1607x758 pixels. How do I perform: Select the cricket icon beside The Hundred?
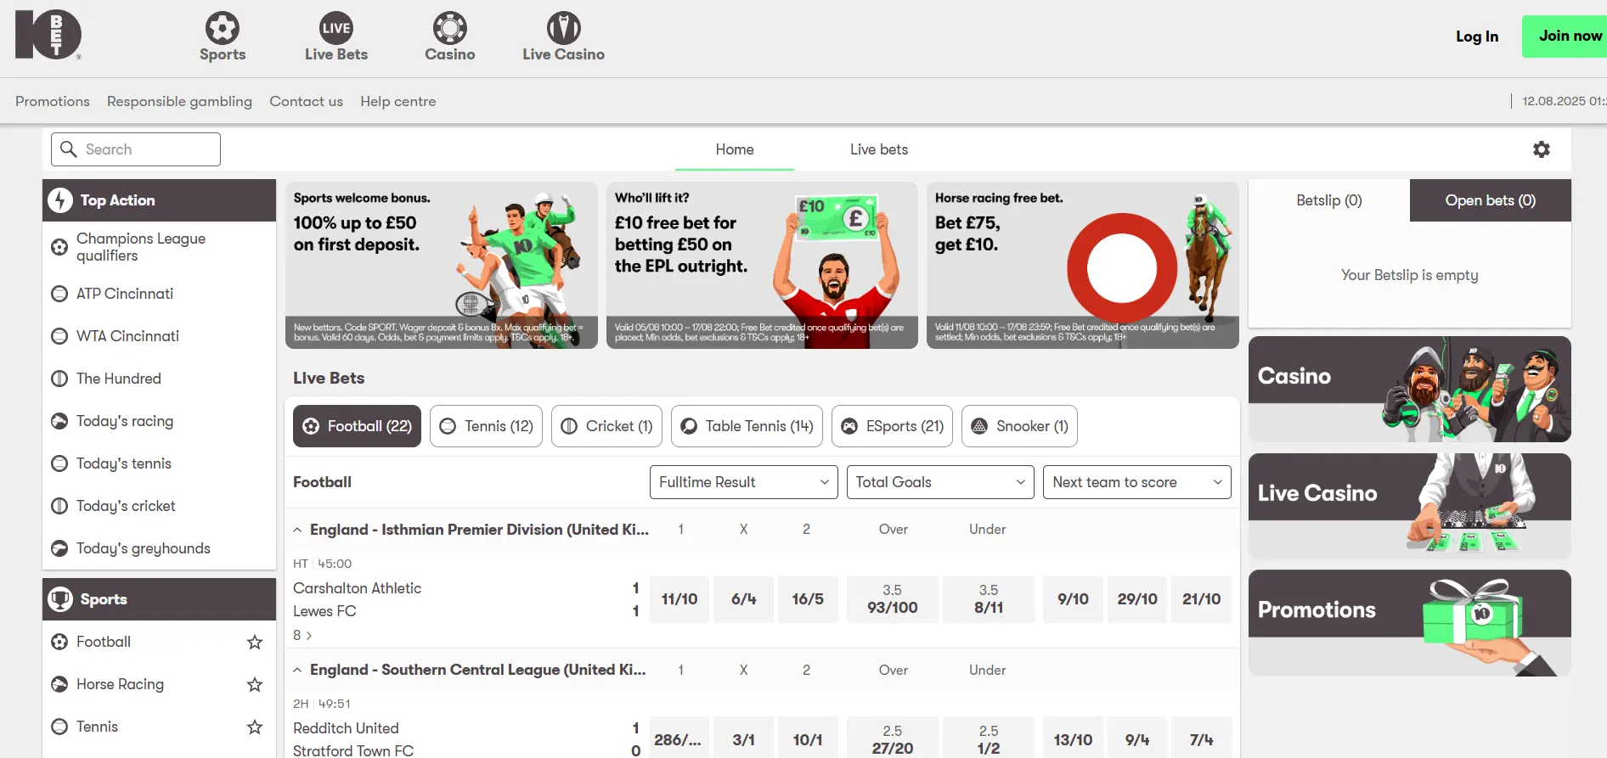pyautogui.click(x=59, y=379)
